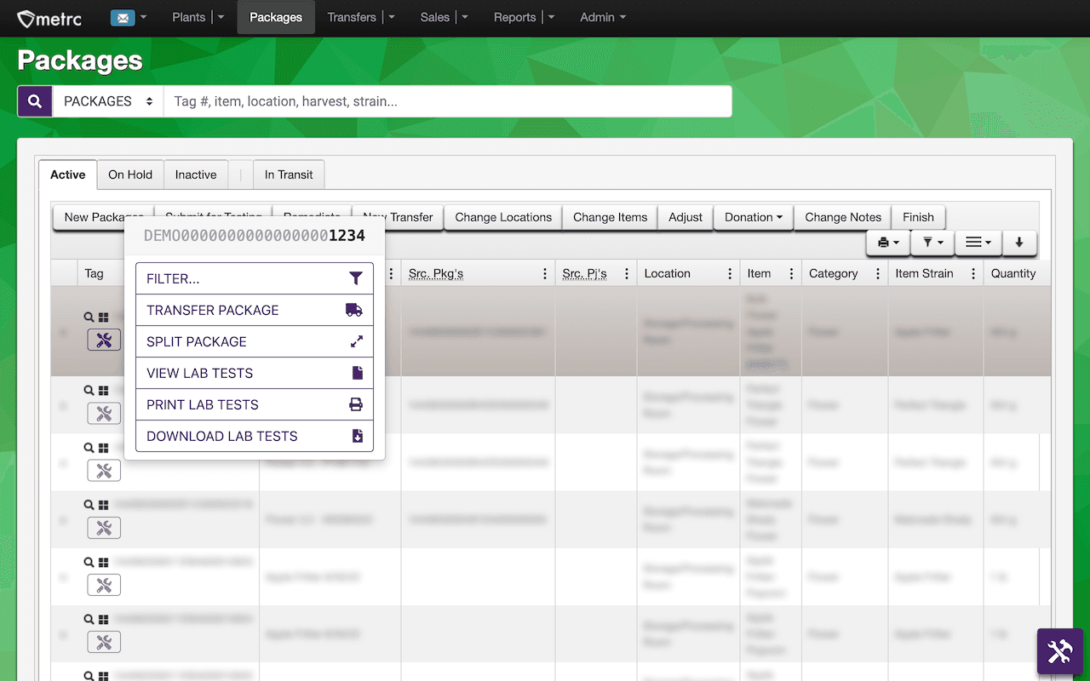Open the list view options dropdown

[x=978, y=243]
